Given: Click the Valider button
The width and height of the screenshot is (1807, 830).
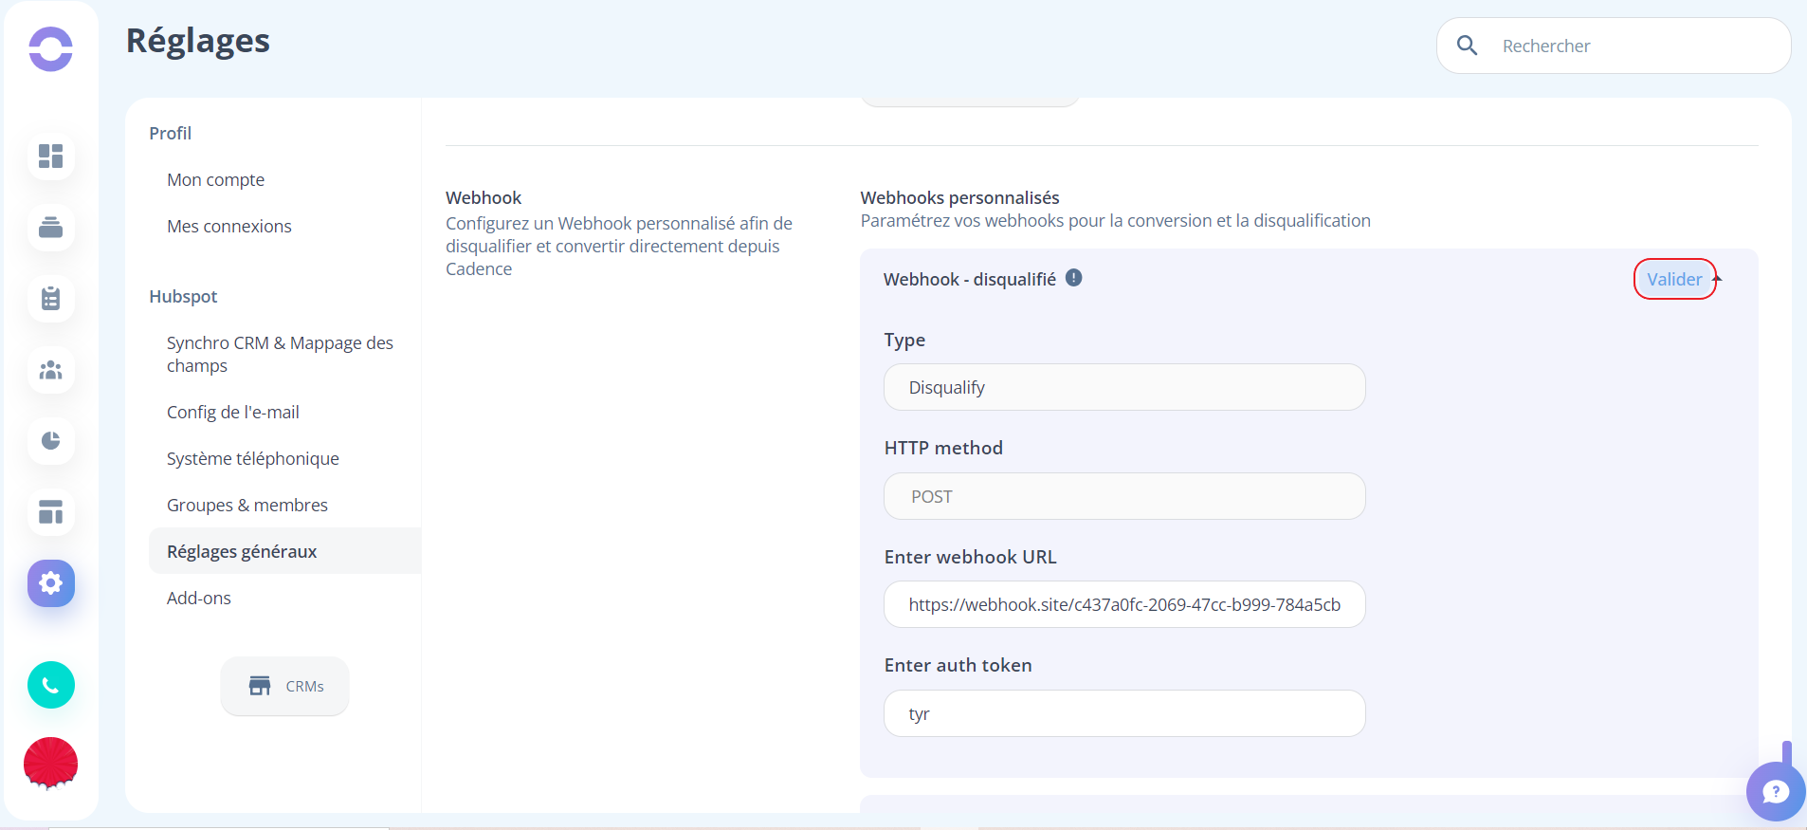Looking at the screenshot, I should (1674, 279).
